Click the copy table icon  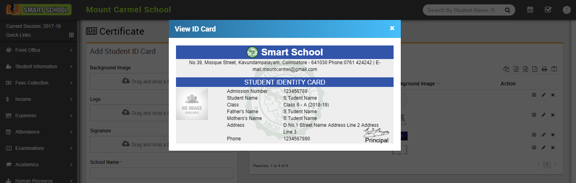[506, 69]
